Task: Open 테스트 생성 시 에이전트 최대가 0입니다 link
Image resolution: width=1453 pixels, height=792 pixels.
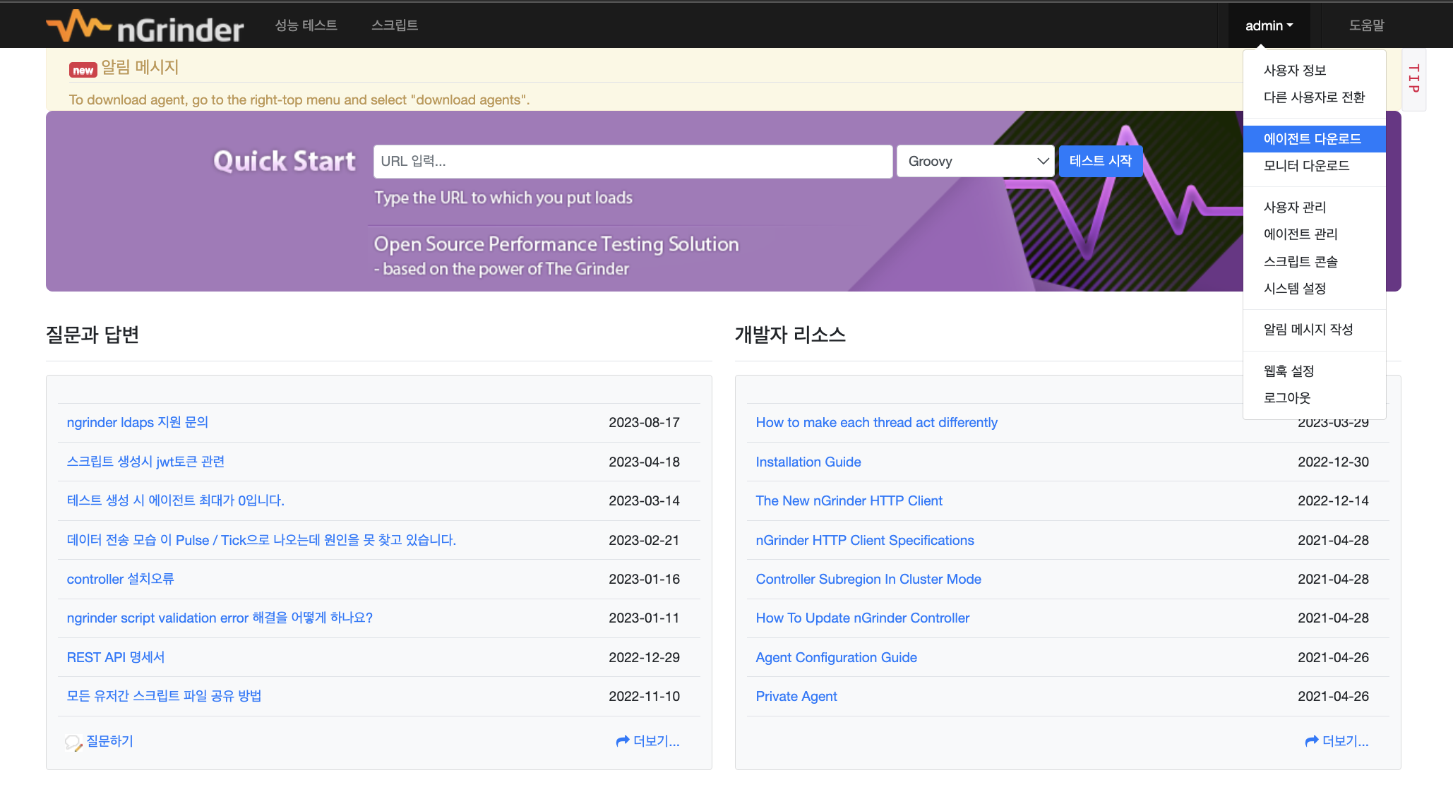Action: 176,500
